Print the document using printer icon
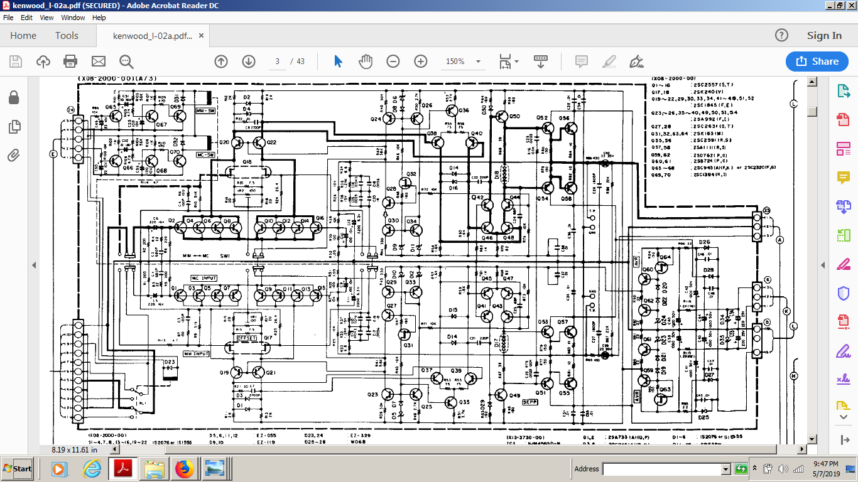Viewport: 858px width, 482px height. pyautogui.click(x=70, y=62)
